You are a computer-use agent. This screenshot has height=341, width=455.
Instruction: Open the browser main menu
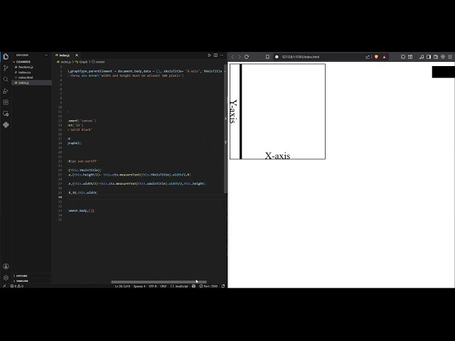[x=450, y=57]
